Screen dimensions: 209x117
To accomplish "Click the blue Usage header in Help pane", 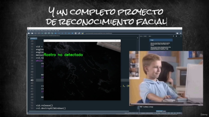I will [161, 40].
